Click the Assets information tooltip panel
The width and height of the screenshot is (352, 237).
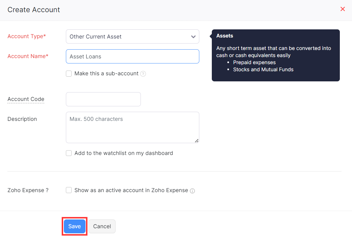276,55
